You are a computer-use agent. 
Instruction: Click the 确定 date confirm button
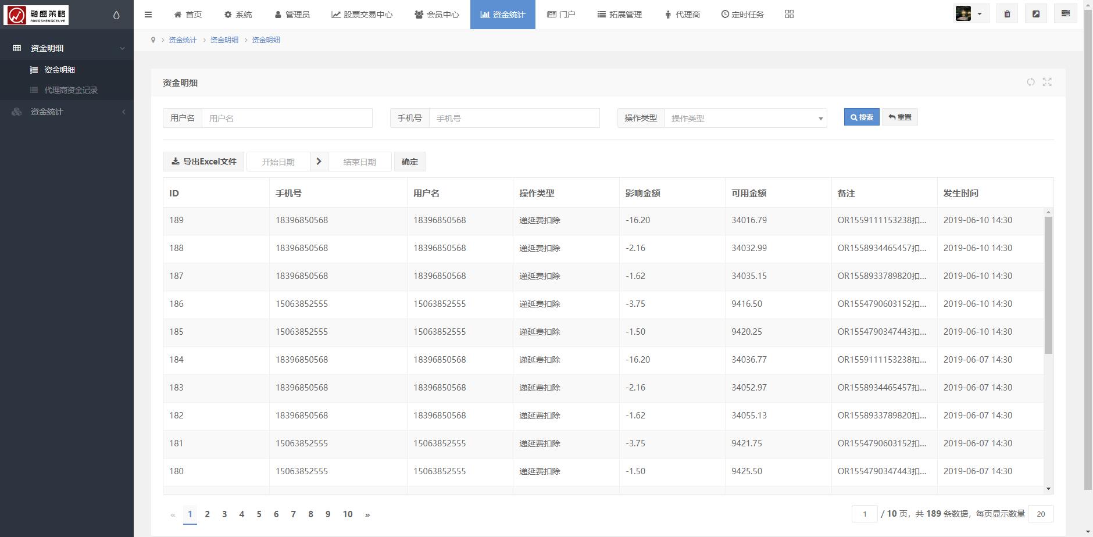tap(410, 162)
